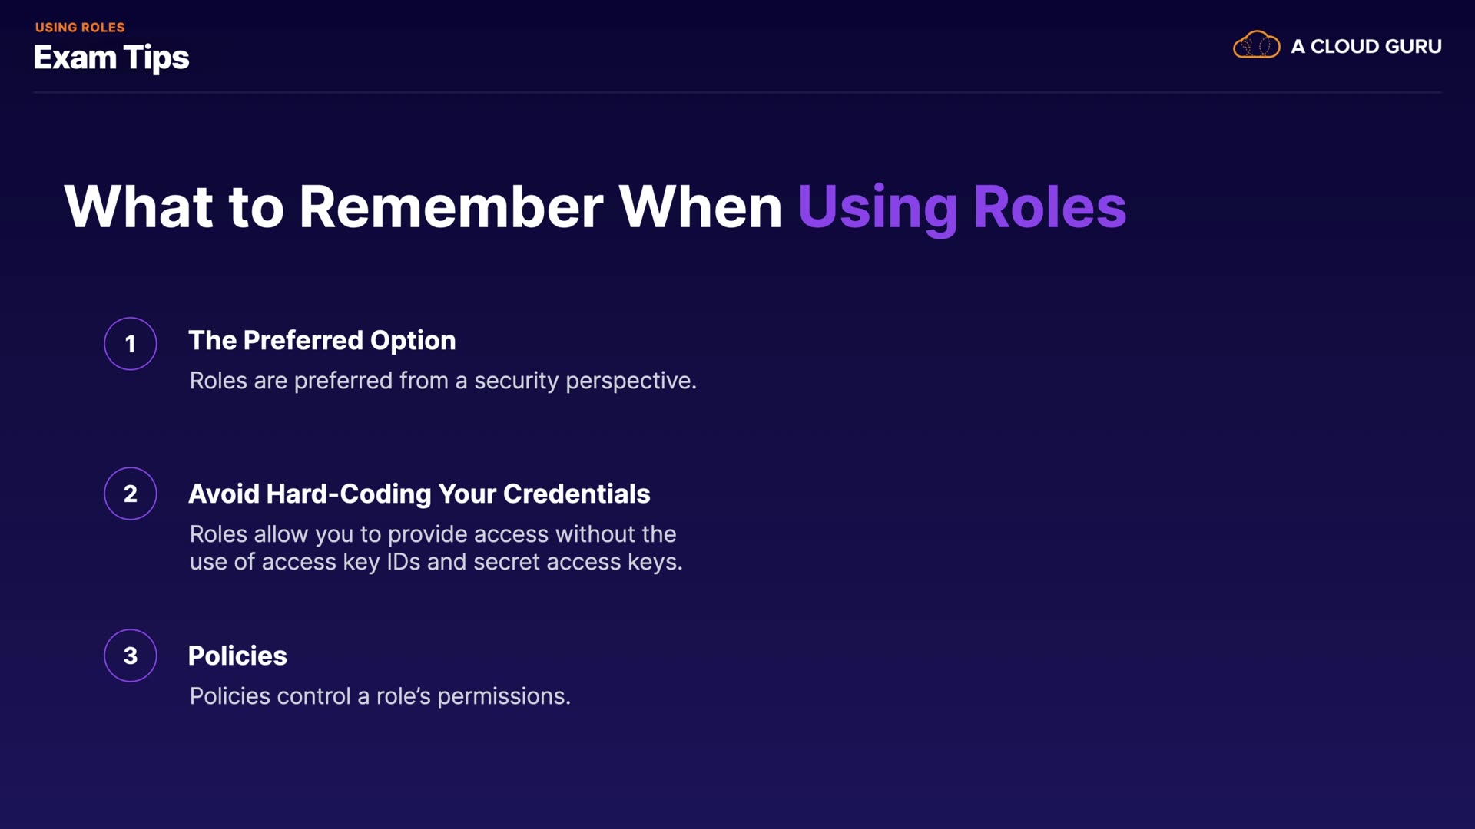Select the number 3 circle icon

click(131, 656)
